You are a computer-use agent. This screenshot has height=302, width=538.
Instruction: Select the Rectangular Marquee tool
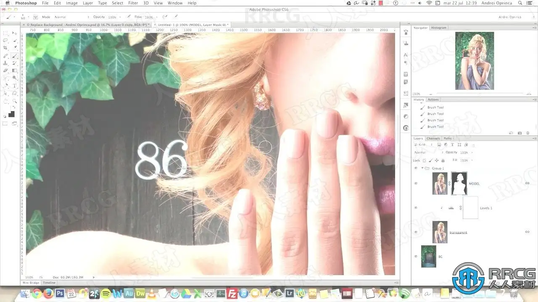[x=5, y=33]
